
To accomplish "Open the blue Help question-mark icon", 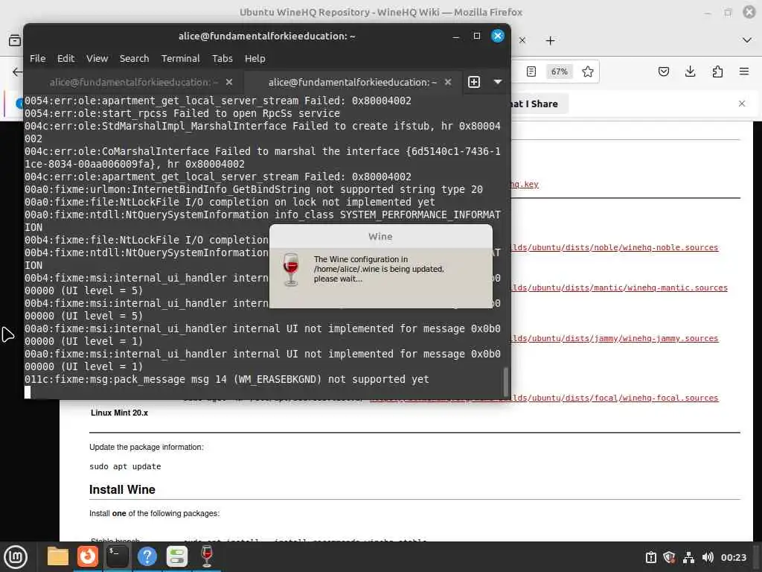I will [x=147, y=556].
